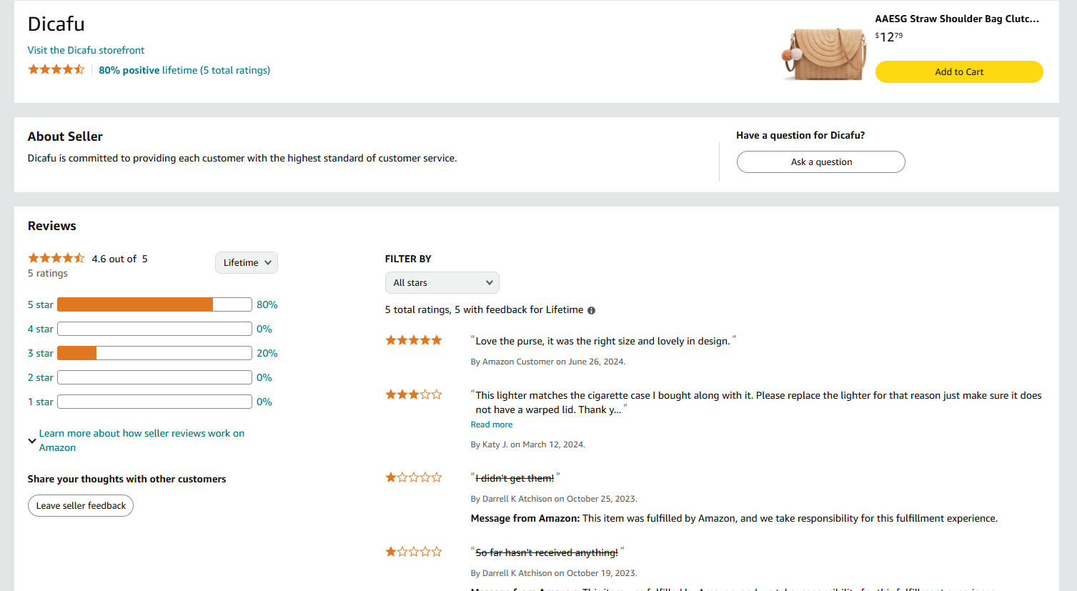This screenshot has width=1077, height=591.
Task: Click the one-star rating on October 25 review
Action: [414, 477]
